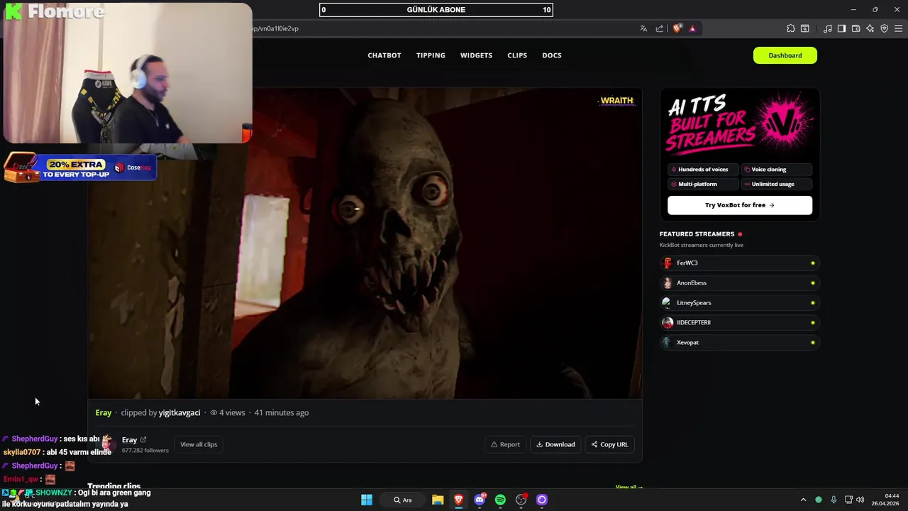Select featured streamer IIDECEPTERII
Screen dimensions: 908x511
740,322
